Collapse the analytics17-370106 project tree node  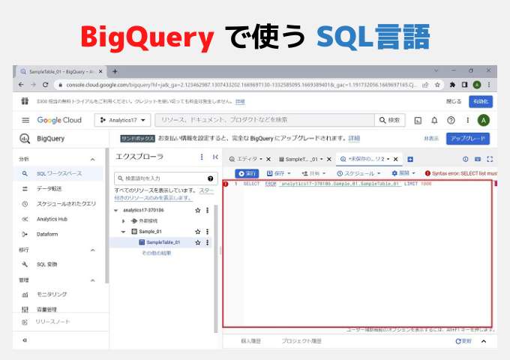tap(116, 211)
